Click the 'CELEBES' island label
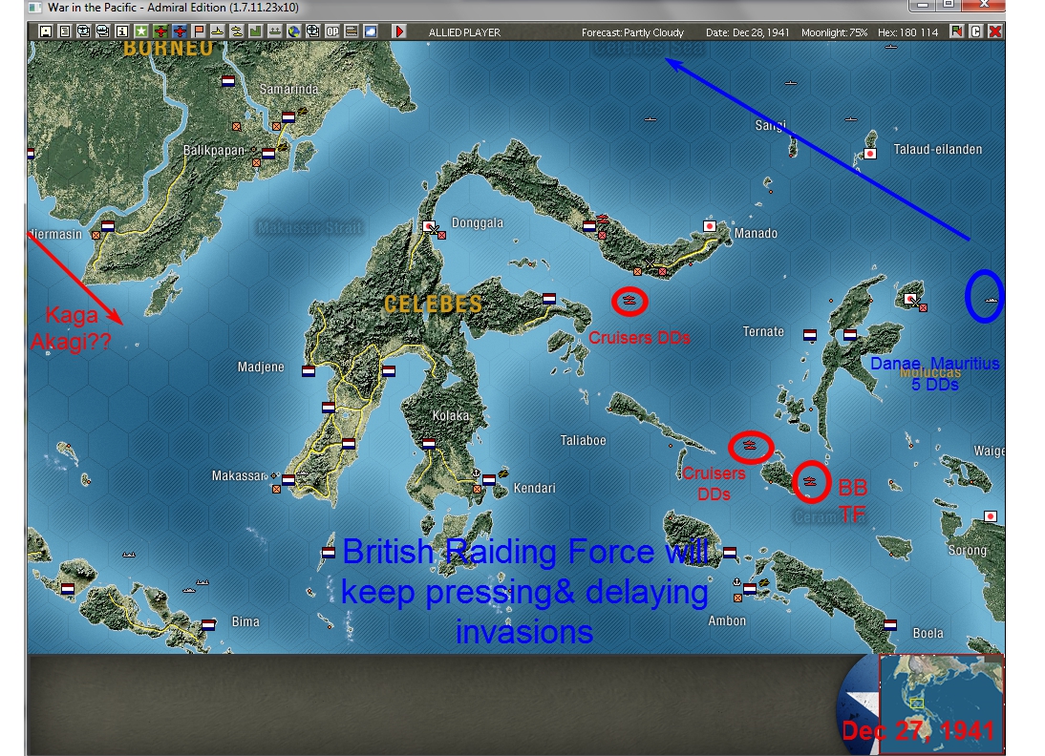This screenshot has height=756, width=1045. click(434, 304)
